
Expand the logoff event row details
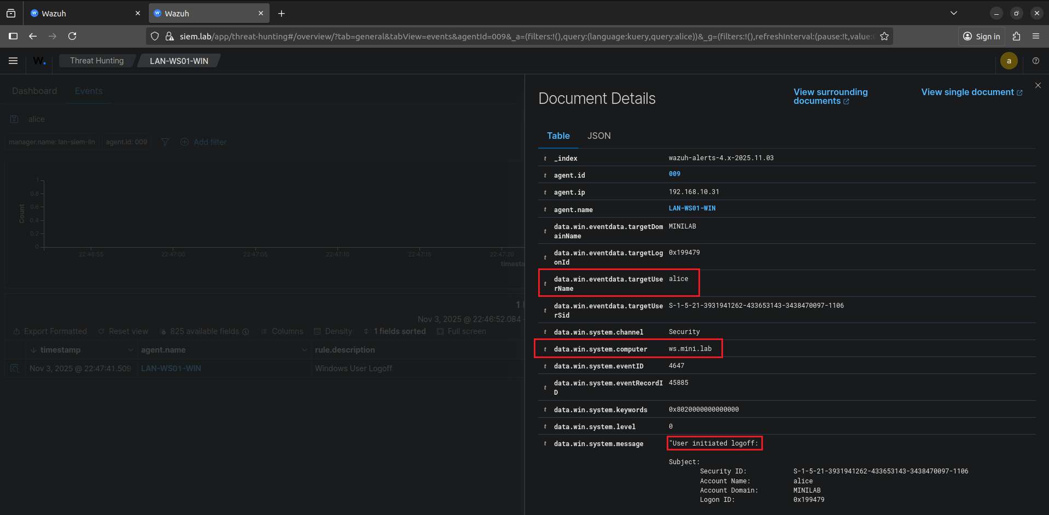(x=15, y=368)
